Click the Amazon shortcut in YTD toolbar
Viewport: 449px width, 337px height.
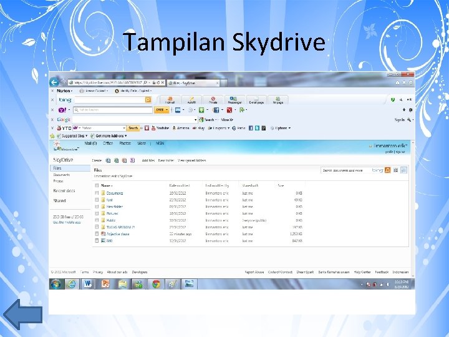coord(181,128)
